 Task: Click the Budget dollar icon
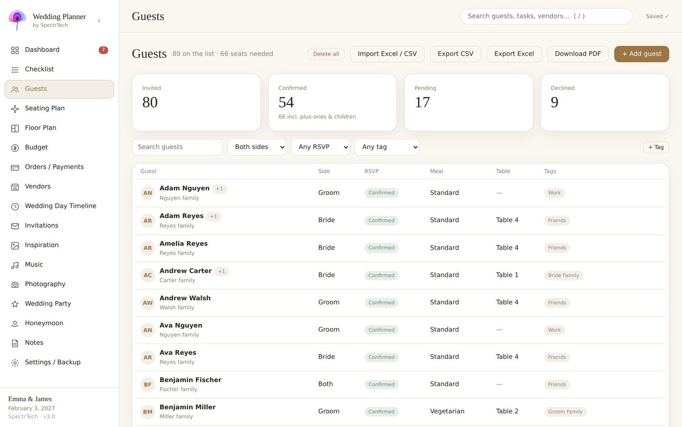(15, 148)
